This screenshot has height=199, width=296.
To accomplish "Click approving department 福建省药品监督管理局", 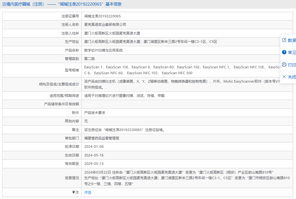I will click(102, 138).
